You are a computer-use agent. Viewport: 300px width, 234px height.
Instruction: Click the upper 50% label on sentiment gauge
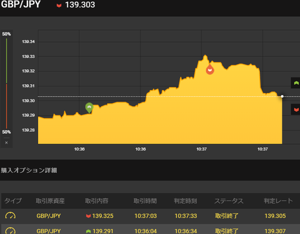[6, 34]
